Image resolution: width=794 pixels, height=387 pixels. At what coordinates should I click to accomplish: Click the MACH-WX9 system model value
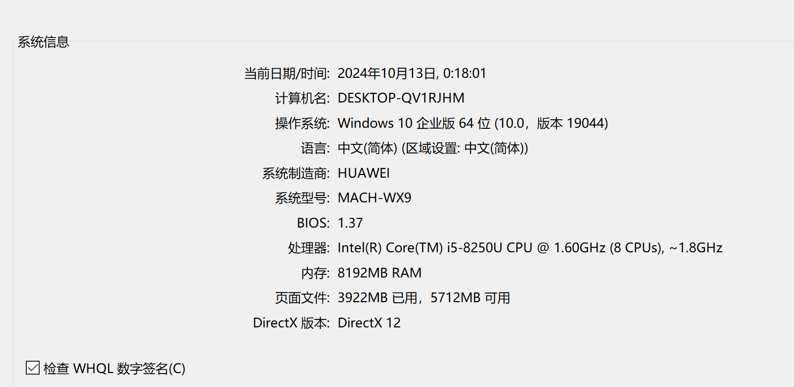[374, 198]
